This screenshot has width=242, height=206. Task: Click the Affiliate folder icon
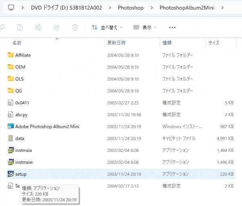point(10,55)
